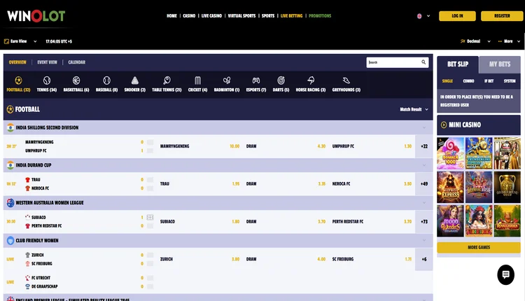Open Virtual Sports in the top menu

pyautogui.click(x=241, y=15)
